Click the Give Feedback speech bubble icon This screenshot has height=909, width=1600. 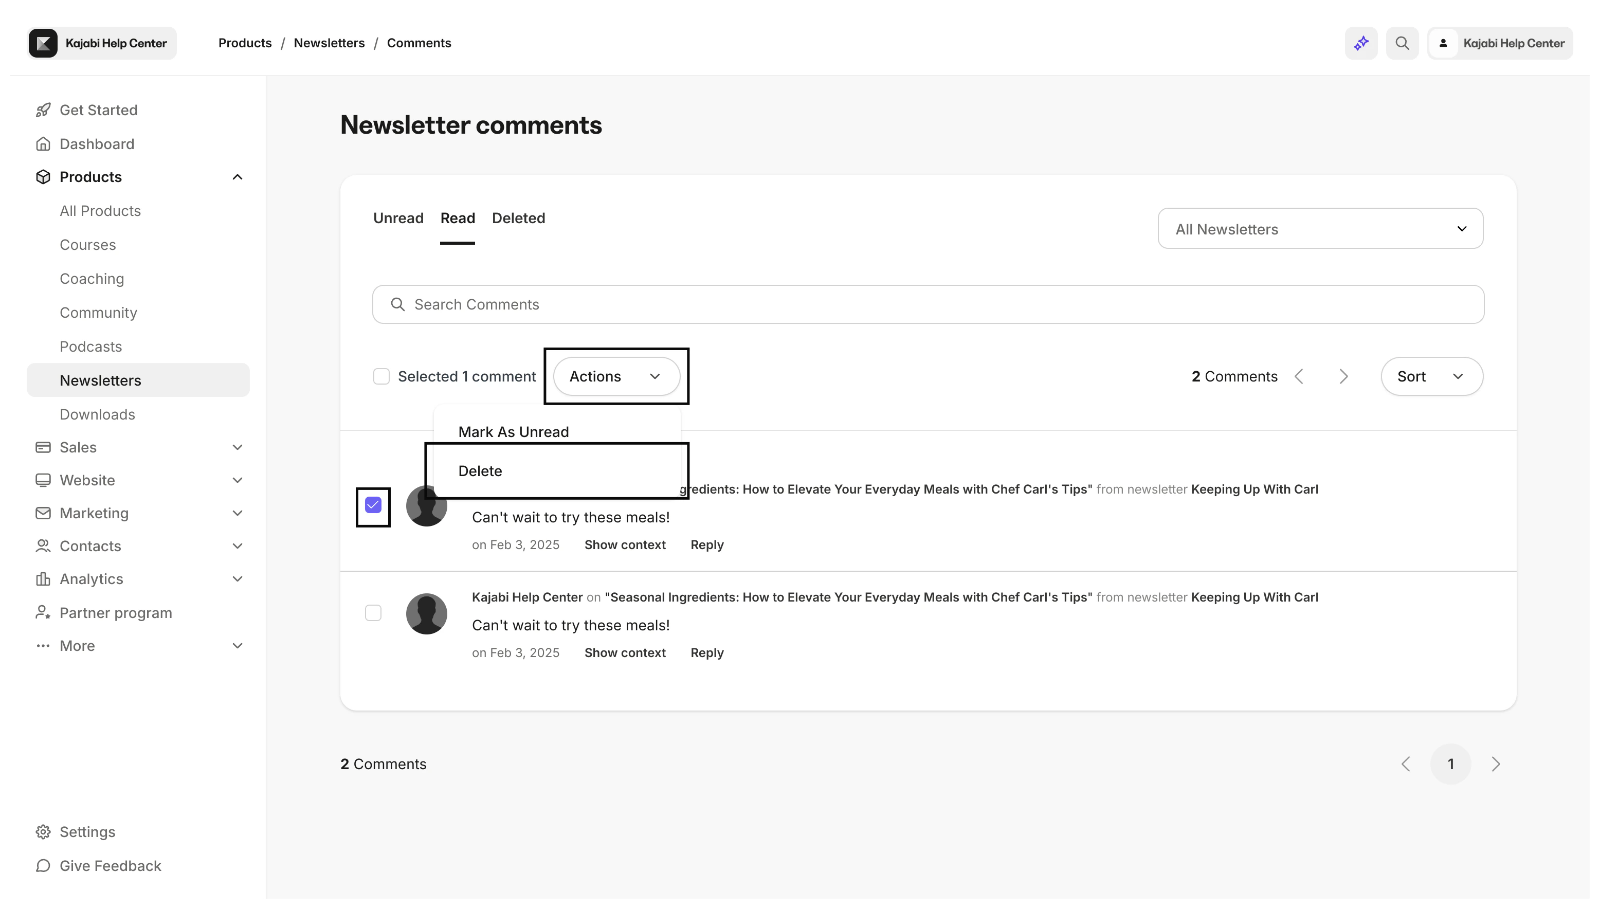click(43, 865)
